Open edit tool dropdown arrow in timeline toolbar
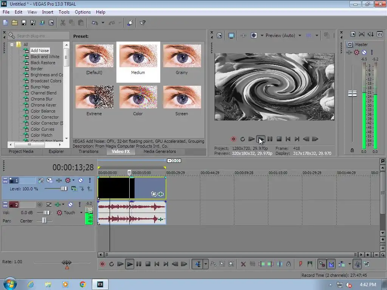The height and width of the screenshot is (290, 387). tap(205, 264)
